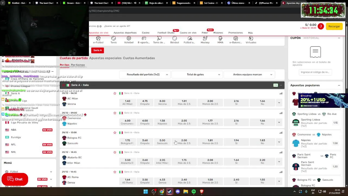Select the table tennis (Tenis de...) icon
348x196 pixels.
[159, 40]
